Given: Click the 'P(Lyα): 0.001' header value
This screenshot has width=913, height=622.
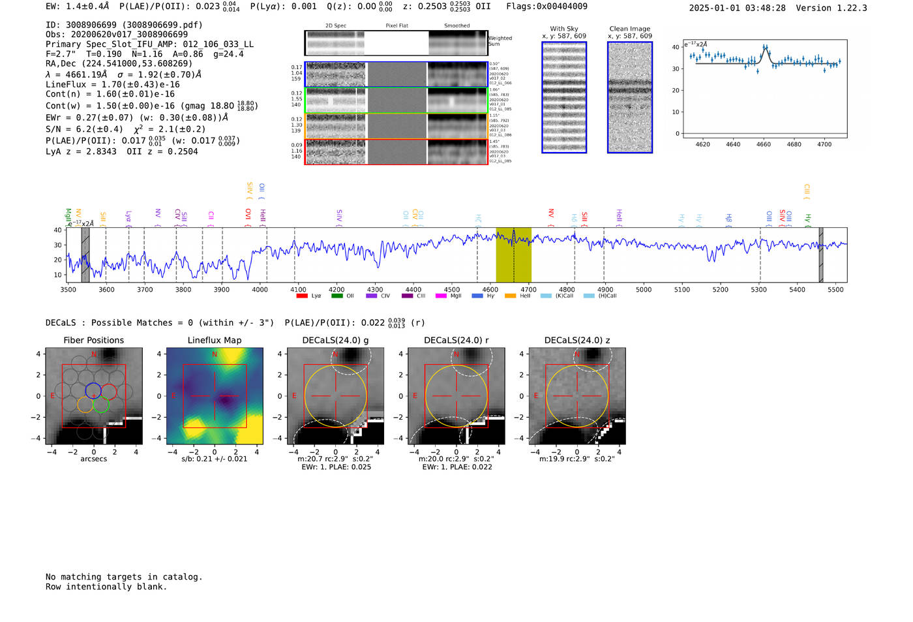Looking at the screenshot, I should click(283, 7).
